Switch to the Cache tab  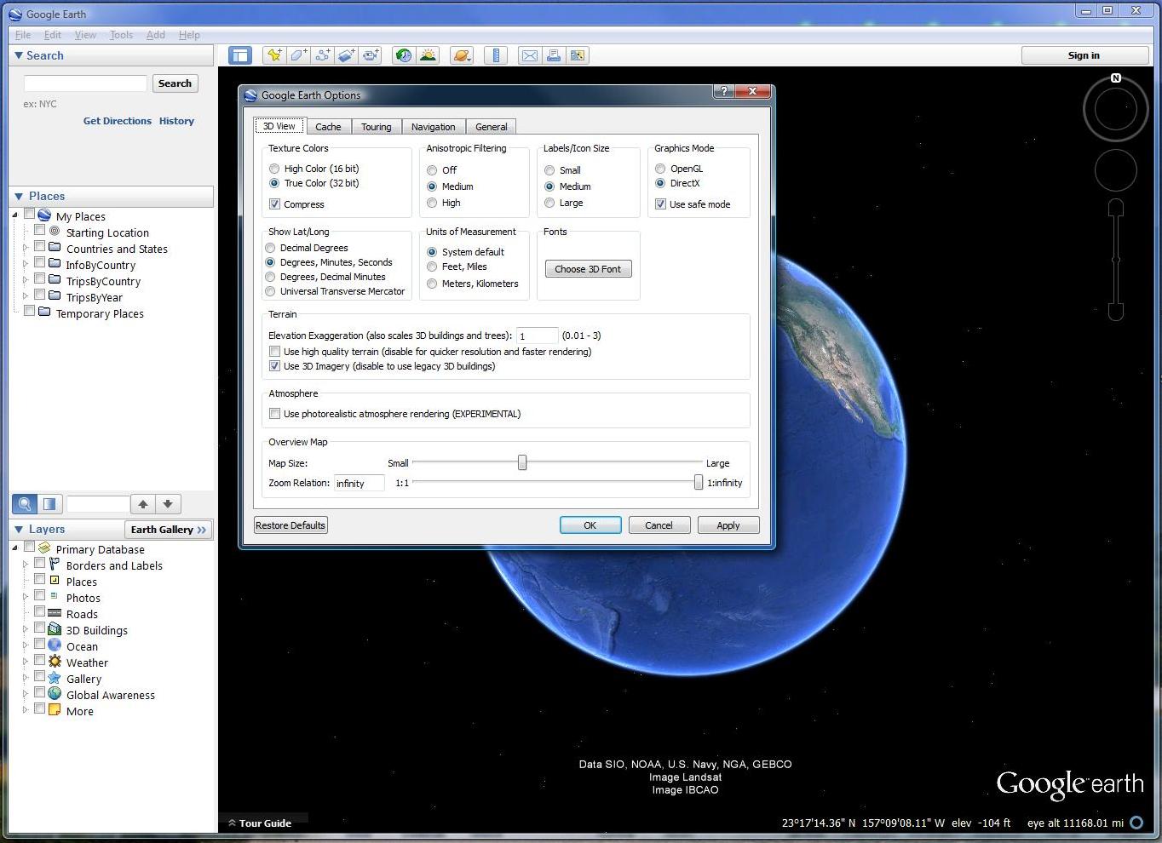pos(328,127)
